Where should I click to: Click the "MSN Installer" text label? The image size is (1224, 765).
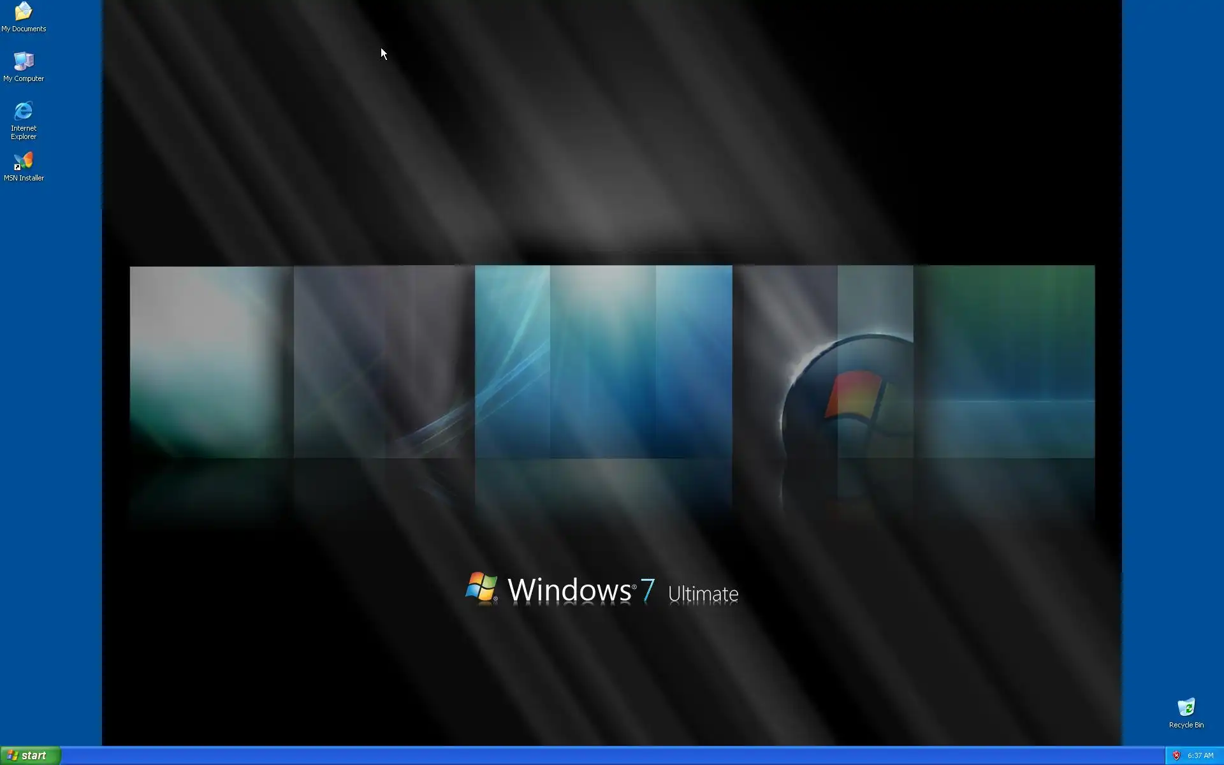tap(24, 178)
